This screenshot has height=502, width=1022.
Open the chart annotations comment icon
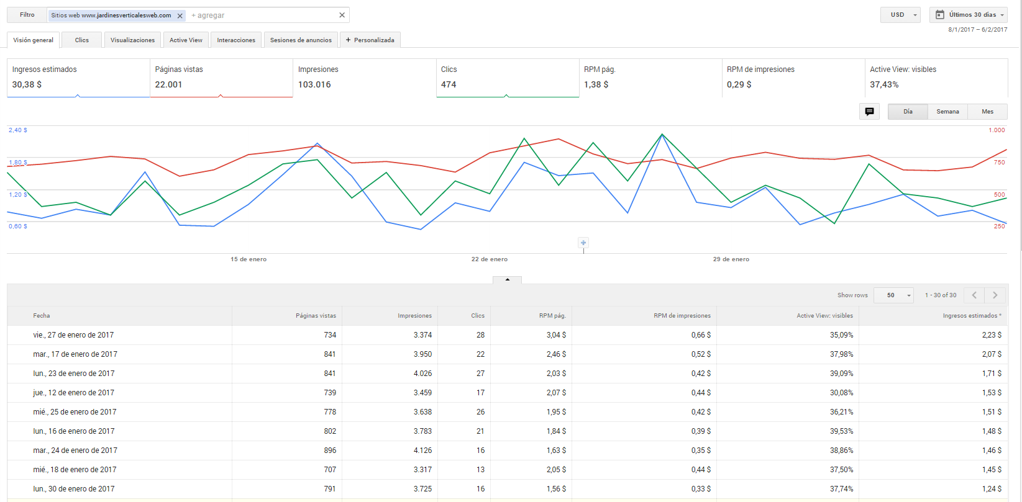pos(869,112)
